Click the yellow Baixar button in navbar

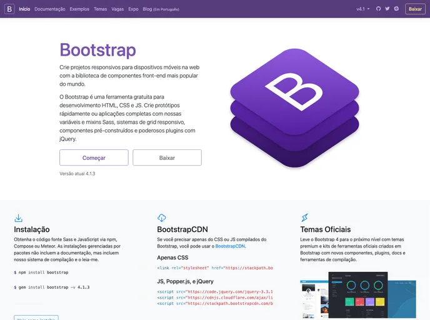[x=415, y=9]
